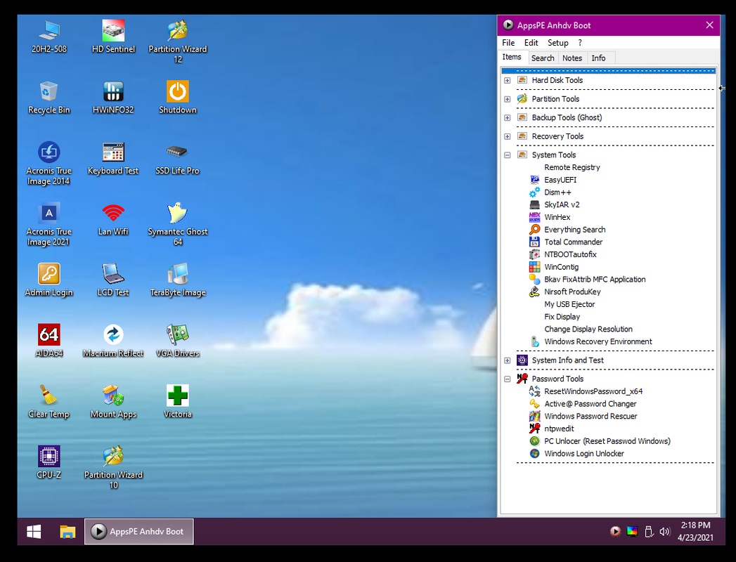Viewport: 736px width, 562px height.
Task: Open the Edit menu
Action: [531, 43]
